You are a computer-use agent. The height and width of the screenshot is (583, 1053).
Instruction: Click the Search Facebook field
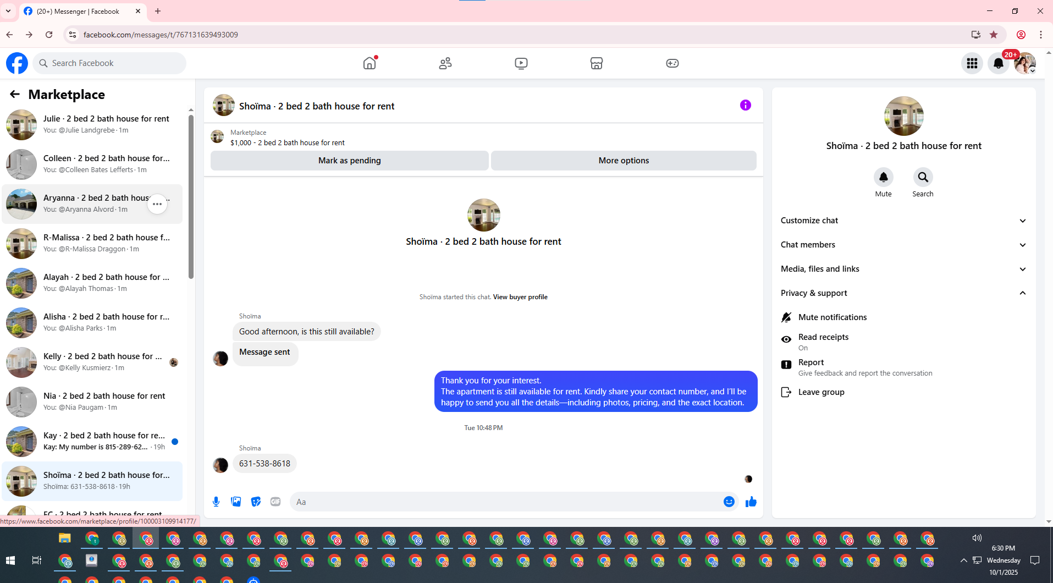110,63
